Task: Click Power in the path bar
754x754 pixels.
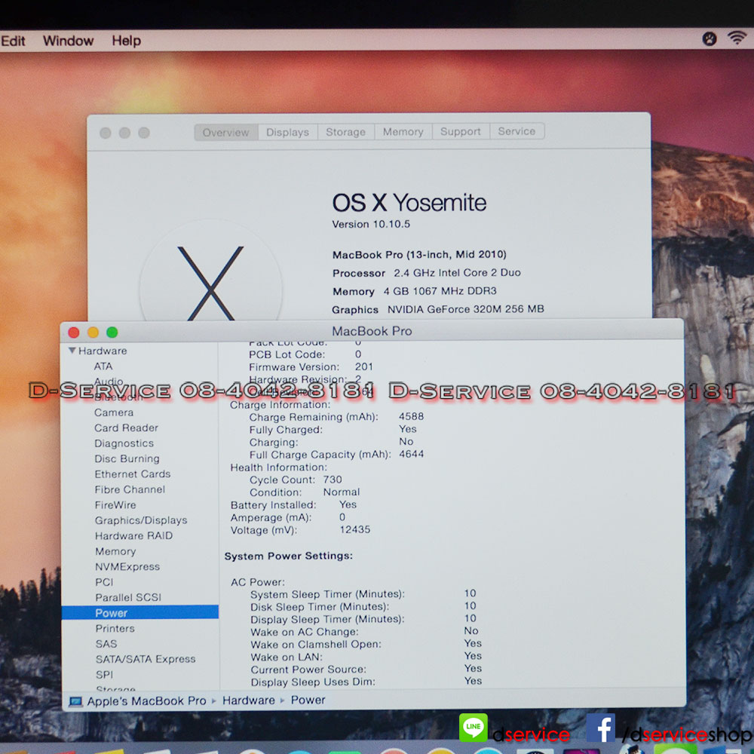Action: click(x=308, y=700)
